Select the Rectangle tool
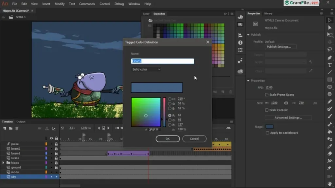 point(330,80)
